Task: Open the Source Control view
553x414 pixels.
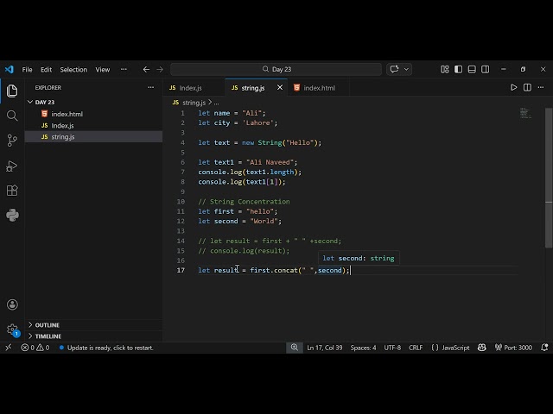Action: (12, 141)
